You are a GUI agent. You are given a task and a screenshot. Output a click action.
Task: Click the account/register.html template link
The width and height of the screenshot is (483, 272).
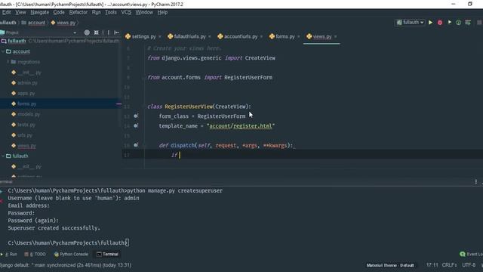coord(241,126)
